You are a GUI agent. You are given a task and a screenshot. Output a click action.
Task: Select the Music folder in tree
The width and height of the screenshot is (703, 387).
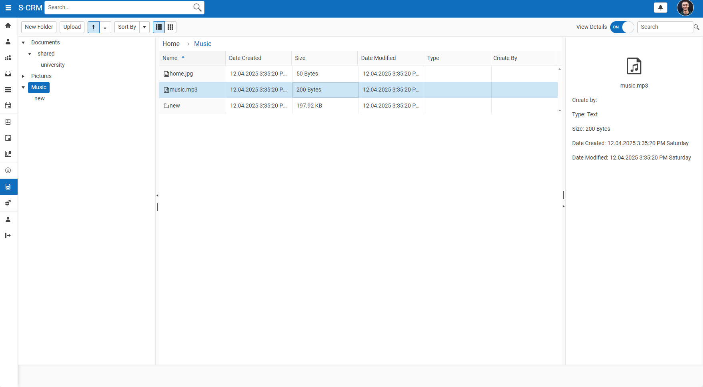[39, 87]
